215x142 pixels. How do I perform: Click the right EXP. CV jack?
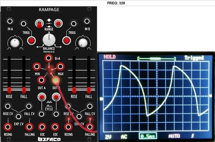79,116
